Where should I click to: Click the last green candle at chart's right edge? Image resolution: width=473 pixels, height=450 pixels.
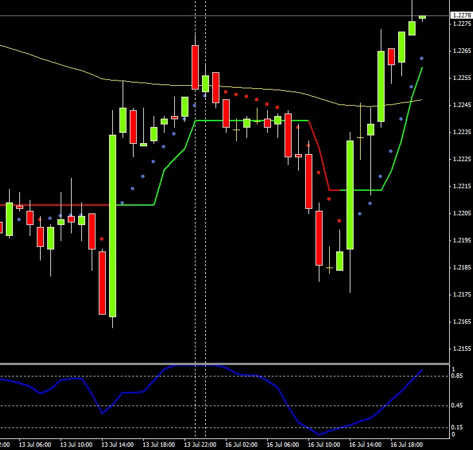click(x=422, y=17)
